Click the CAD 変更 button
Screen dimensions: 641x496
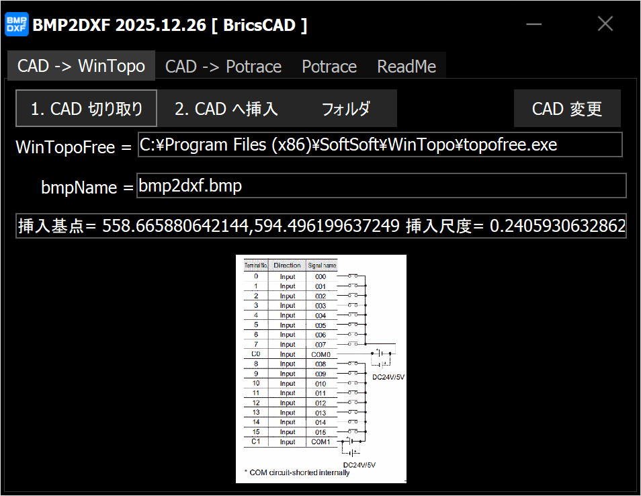click(566, 109)
